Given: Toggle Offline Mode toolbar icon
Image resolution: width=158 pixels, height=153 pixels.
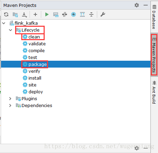Looking at the screenshot, I should coord(65,14).
